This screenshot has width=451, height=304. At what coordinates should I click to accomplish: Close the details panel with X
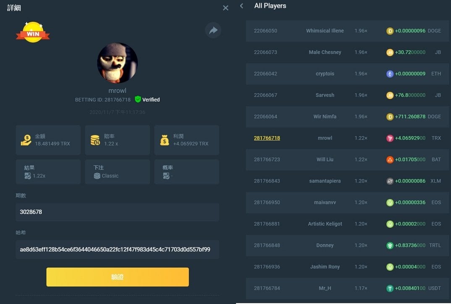click(225, 8)
